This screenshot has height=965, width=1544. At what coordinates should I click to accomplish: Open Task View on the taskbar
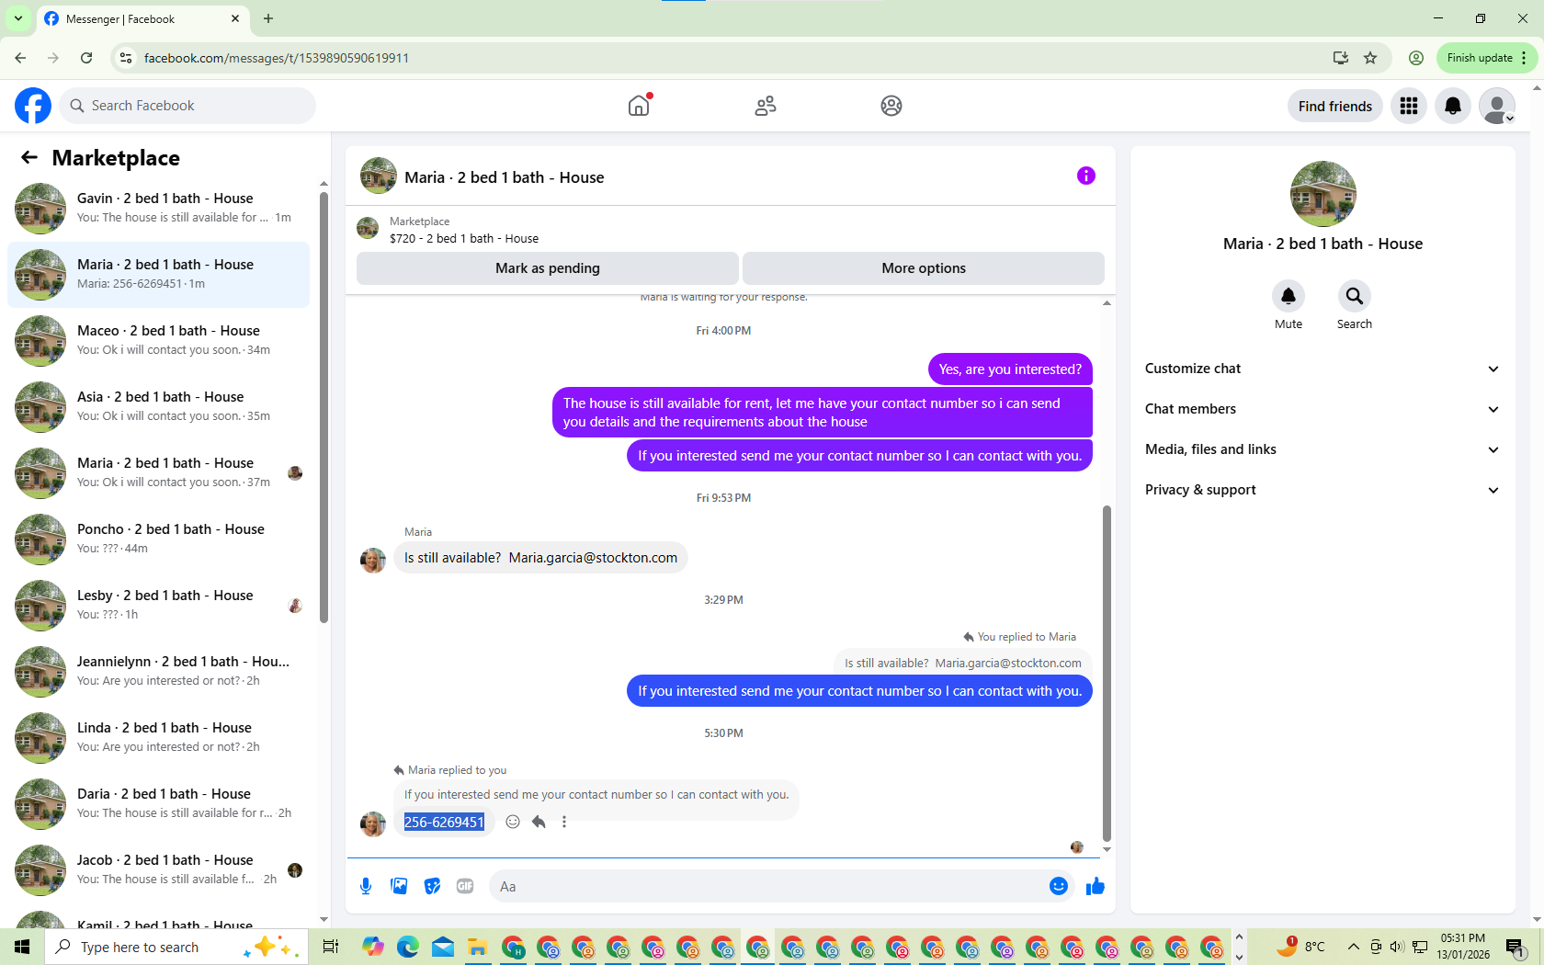(x=331, y=947)
